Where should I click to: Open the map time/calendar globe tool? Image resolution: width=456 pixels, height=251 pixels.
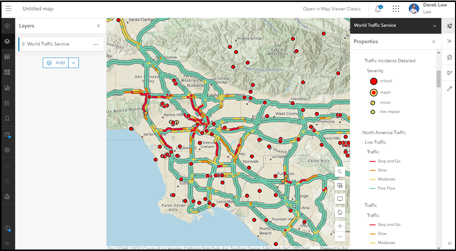pos(340,185)
